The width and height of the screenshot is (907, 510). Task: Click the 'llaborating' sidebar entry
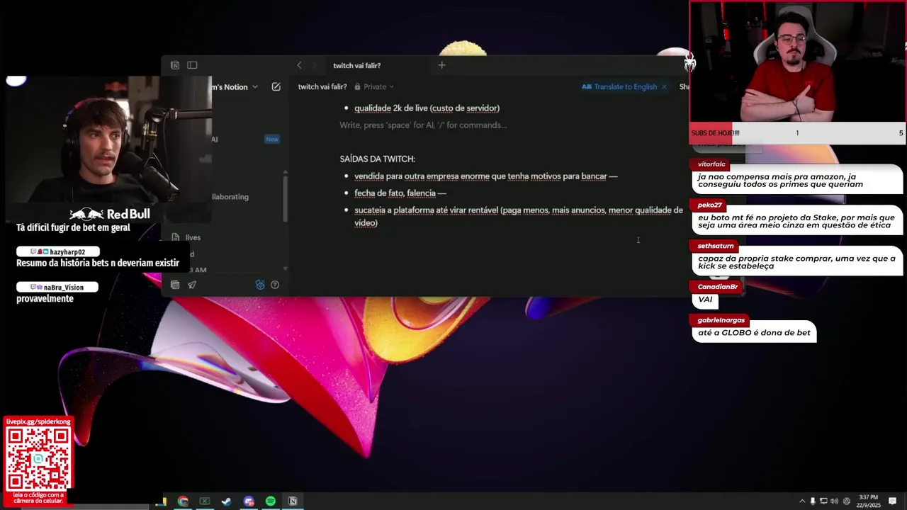pos(230,197)
